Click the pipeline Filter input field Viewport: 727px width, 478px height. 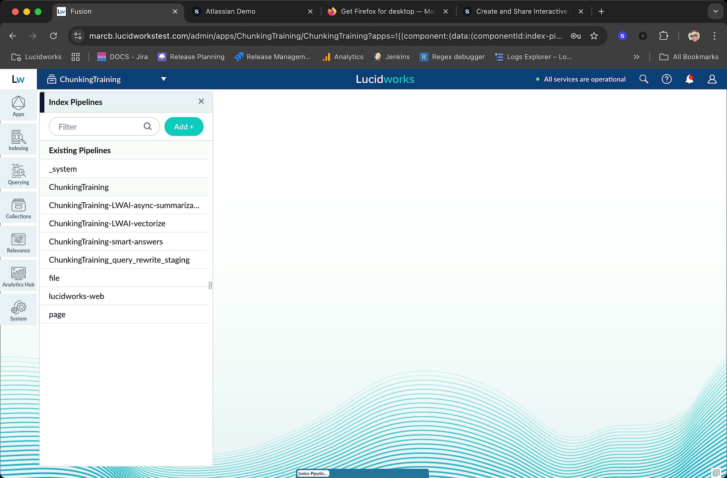click(x=104, y=127)
